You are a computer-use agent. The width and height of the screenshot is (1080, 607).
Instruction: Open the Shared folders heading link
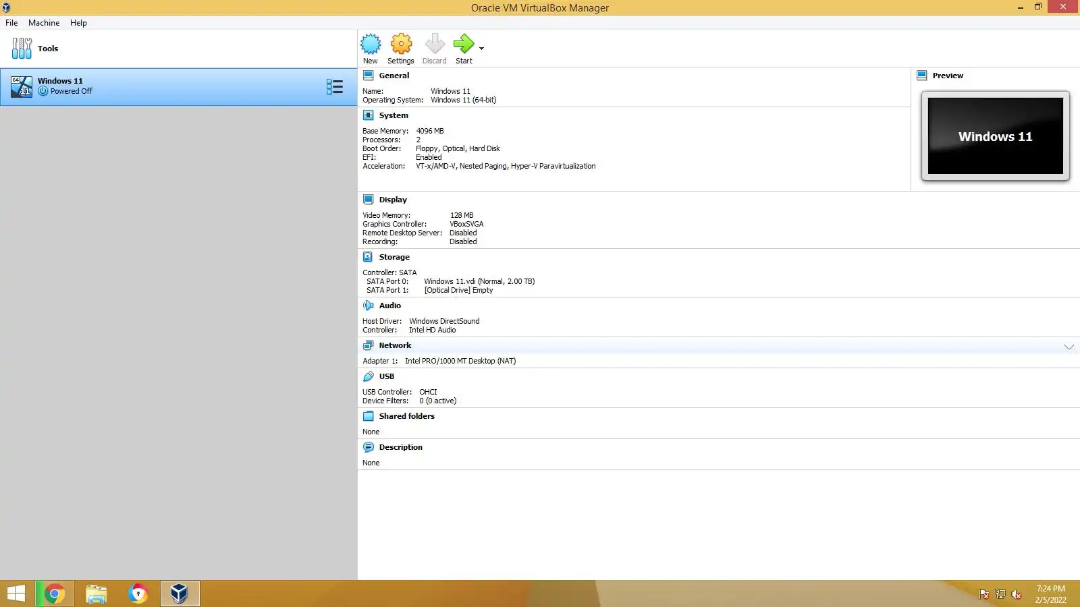click(407, 416)
